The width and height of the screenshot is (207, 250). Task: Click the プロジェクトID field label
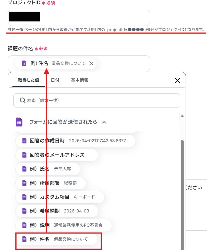24,3
